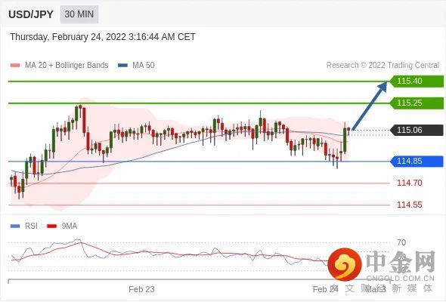Viewport: 446px width, 302px height.
Task: Click the 30 MIN timeframe button
Action: click(79, 14)
